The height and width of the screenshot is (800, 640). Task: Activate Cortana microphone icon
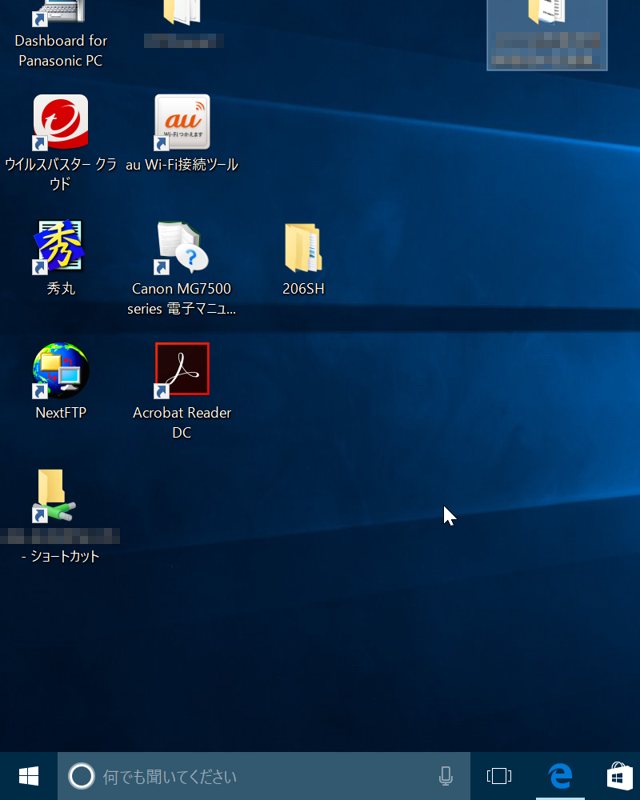tap(446, 777)
